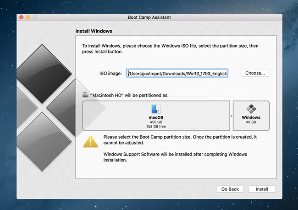Click the 'Install Windows' heading
The image size is (298, 210).
pyautogui.click(x=94, y=31)
